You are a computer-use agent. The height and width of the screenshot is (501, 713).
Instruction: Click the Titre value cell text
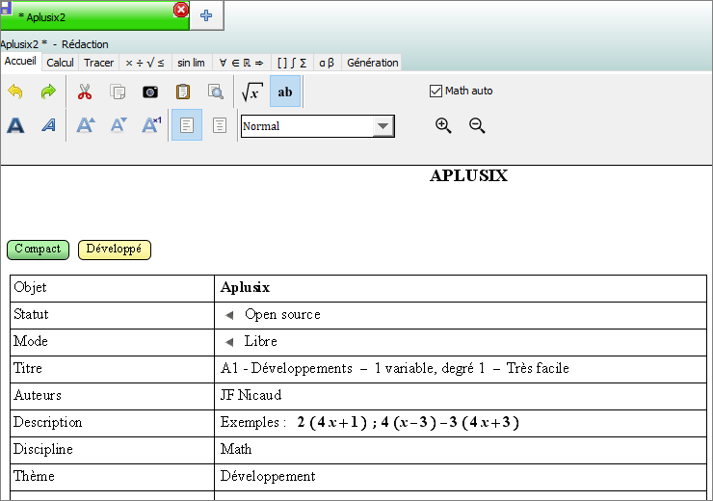click(x=395, y=368)
